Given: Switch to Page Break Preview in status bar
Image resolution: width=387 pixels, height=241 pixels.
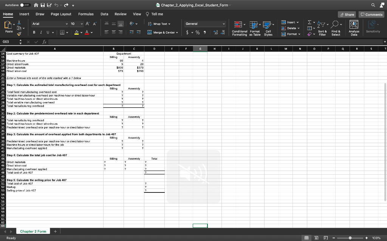Looking at the screenshot, I should click(325, 238).
